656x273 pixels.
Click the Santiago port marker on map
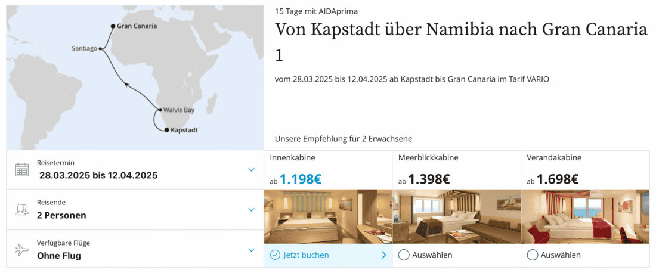[x=100, y=49]
